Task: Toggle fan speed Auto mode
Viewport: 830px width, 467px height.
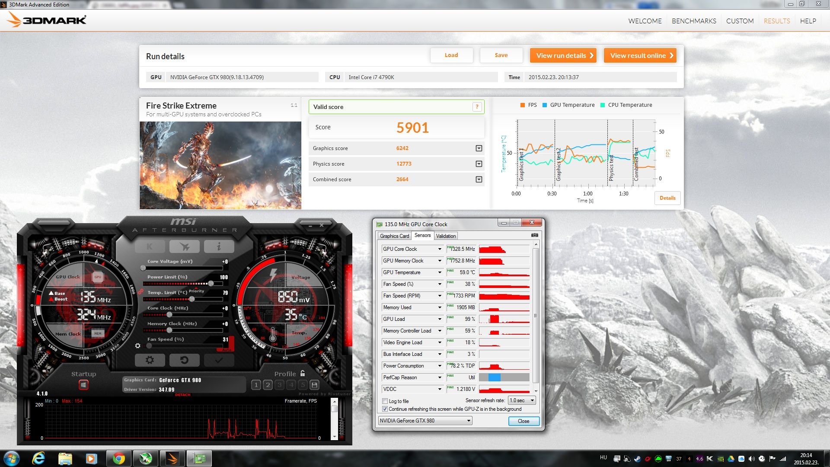Action: [x=227, y=349]
